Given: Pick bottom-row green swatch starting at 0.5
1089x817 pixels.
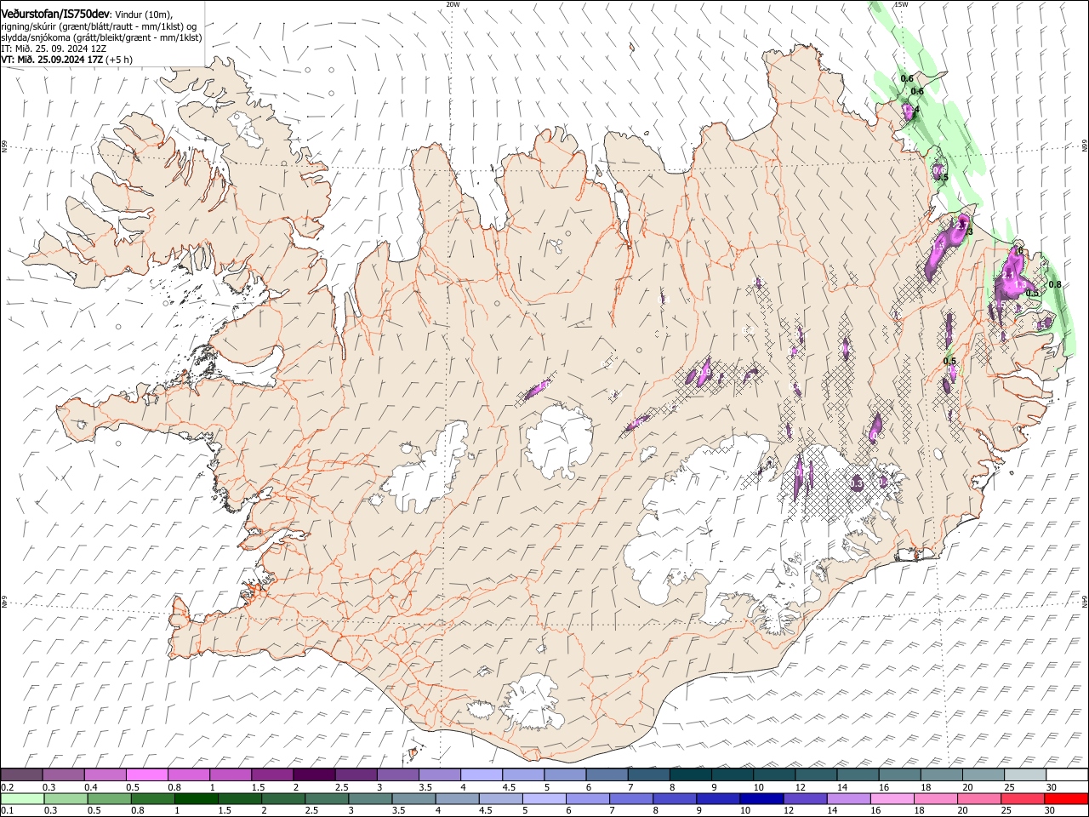Looking at the screenshot, I should point(109,799).
